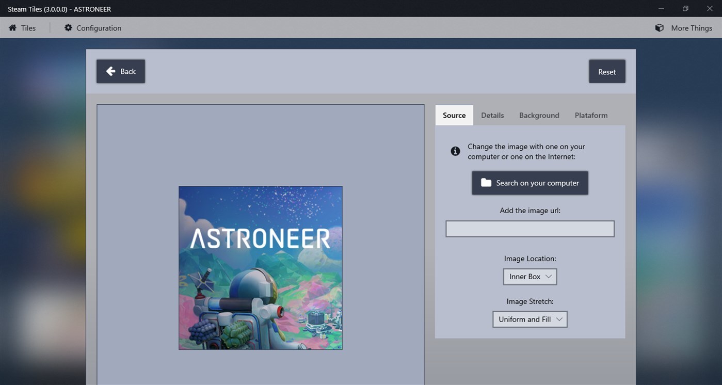The height and width of the screenshot is (385, 722).
Task: Click the back arrow icon
Action: (x=110, y=71)
